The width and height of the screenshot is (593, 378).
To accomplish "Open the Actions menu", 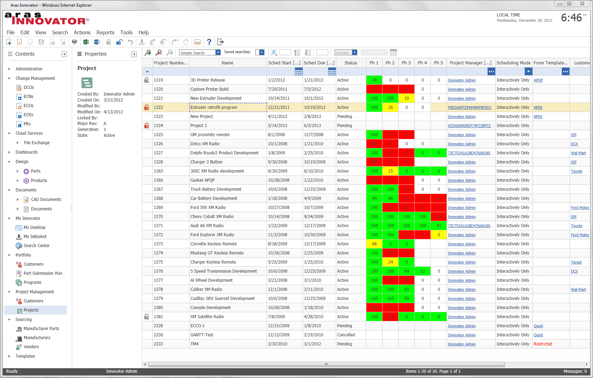I will click(x=82, y=32).
